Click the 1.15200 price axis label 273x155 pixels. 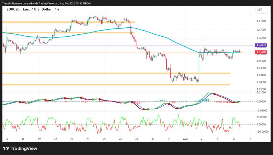click(261, 61)
